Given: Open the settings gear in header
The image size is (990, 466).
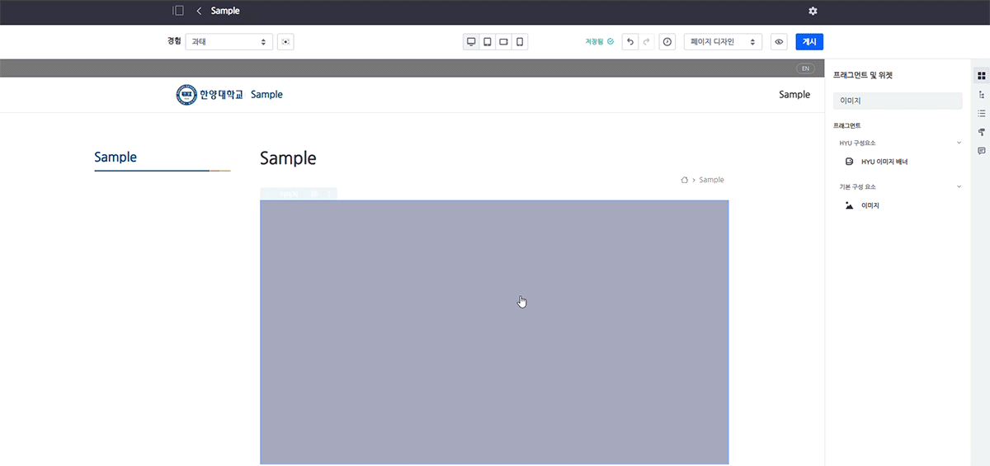Looking at the screenshot, I should pos(813,11).
